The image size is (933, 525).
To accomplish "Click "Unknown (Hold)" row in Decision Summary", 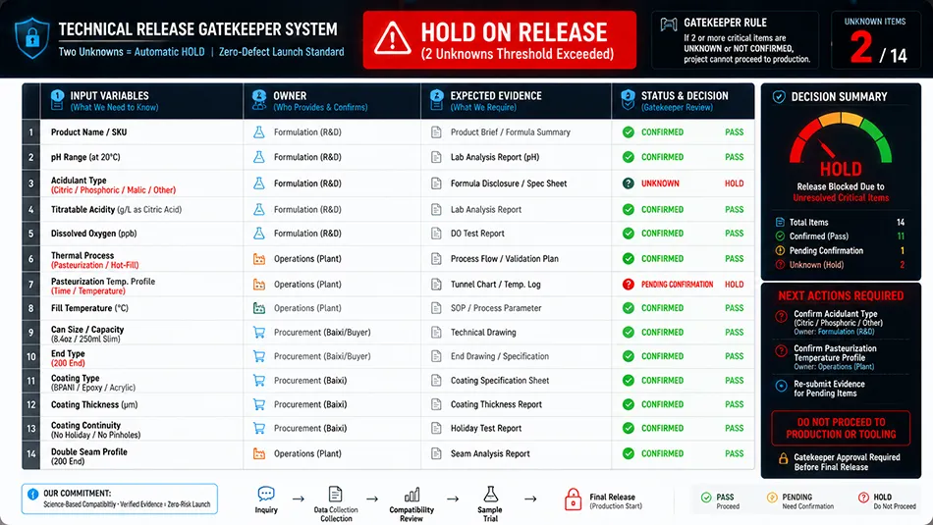I will coord(841,265).
